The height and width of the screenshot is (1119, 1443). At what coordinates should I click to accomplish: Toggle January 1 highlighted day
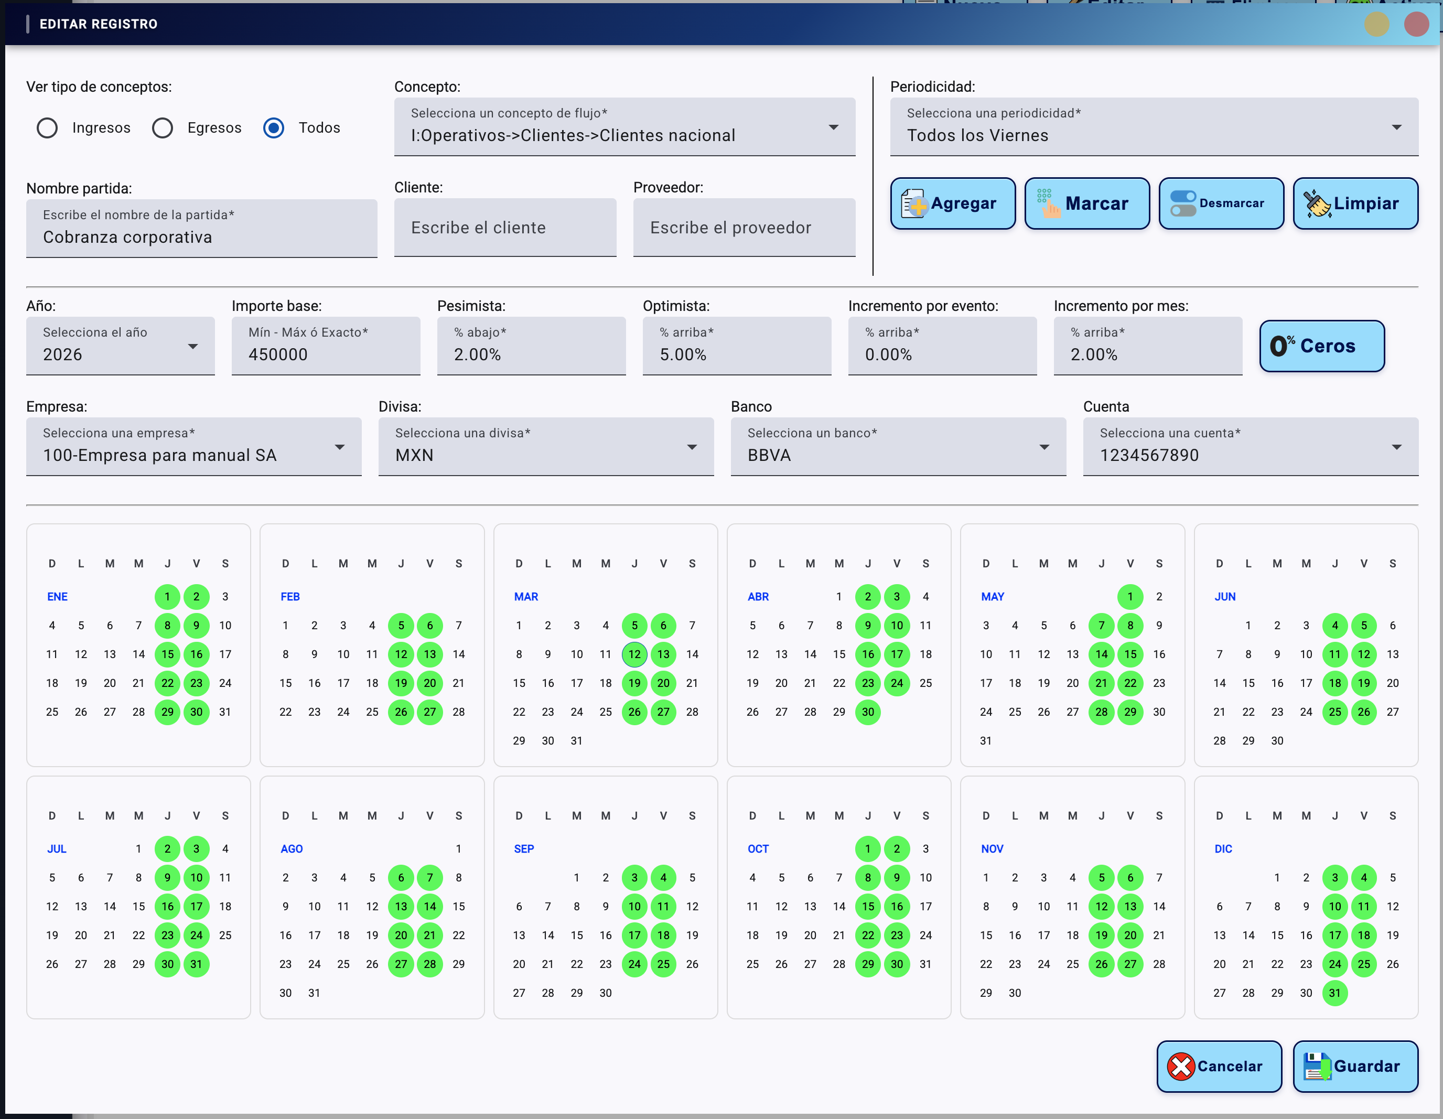(x=167, y=597)
